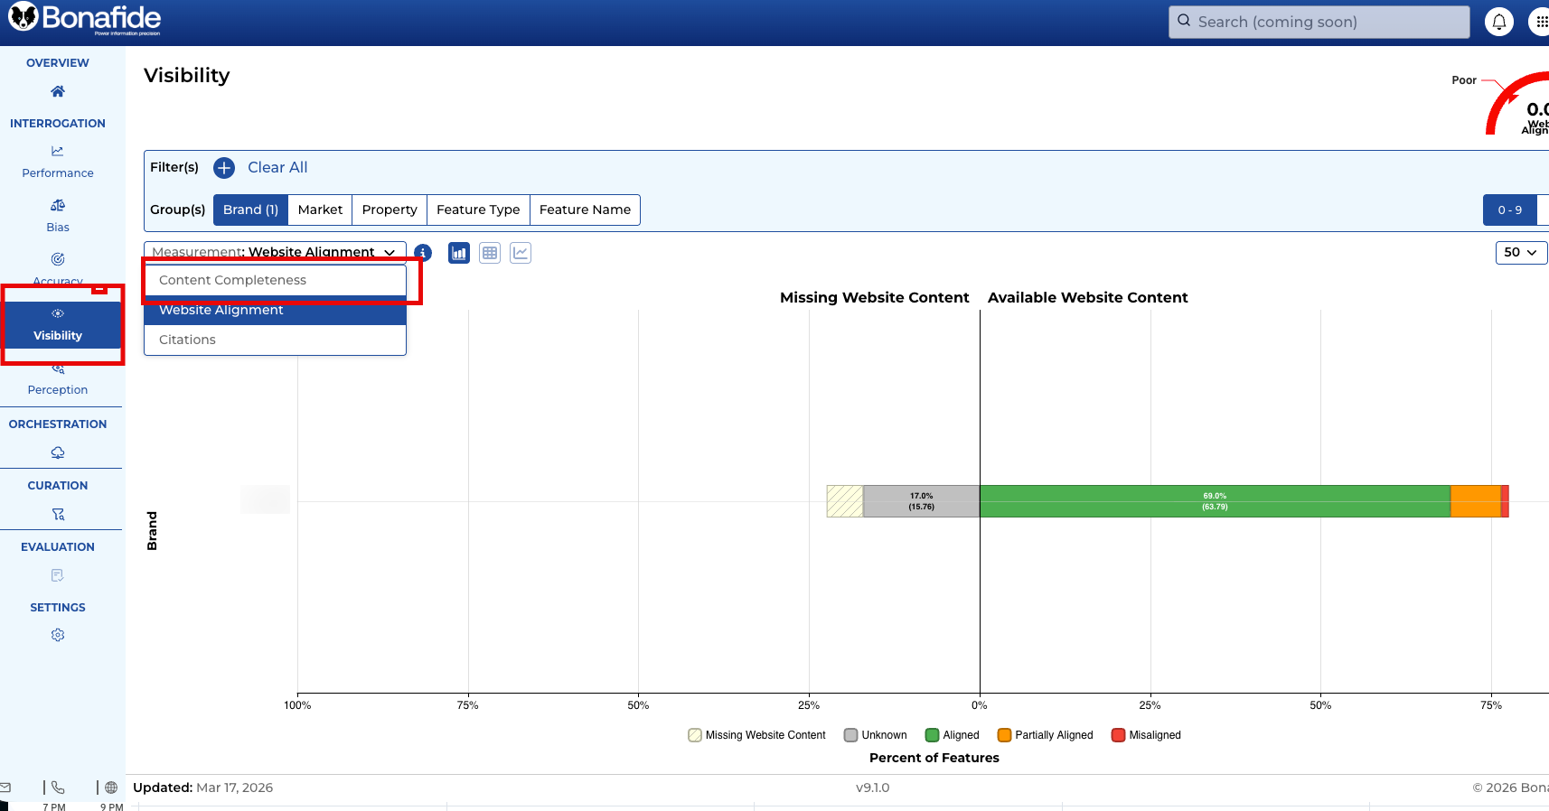Open the Measurement dropdown
This screenshot has height=811, width=1549.
275,252
